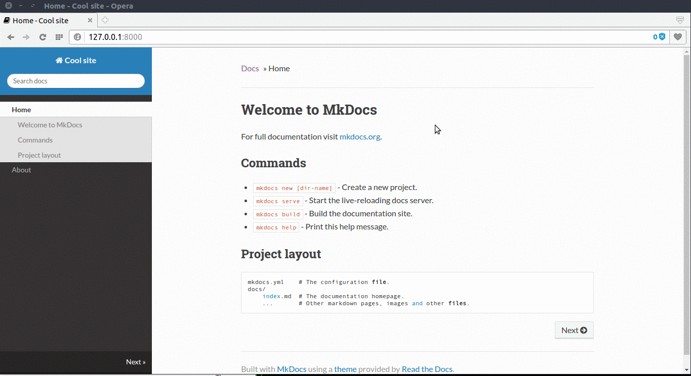
Task: Reload the page with the refresh icon
Action: [x=43, y=37]
